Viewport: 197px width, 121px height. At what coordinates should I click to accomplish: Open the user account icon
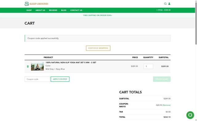(x=169, y=4)
